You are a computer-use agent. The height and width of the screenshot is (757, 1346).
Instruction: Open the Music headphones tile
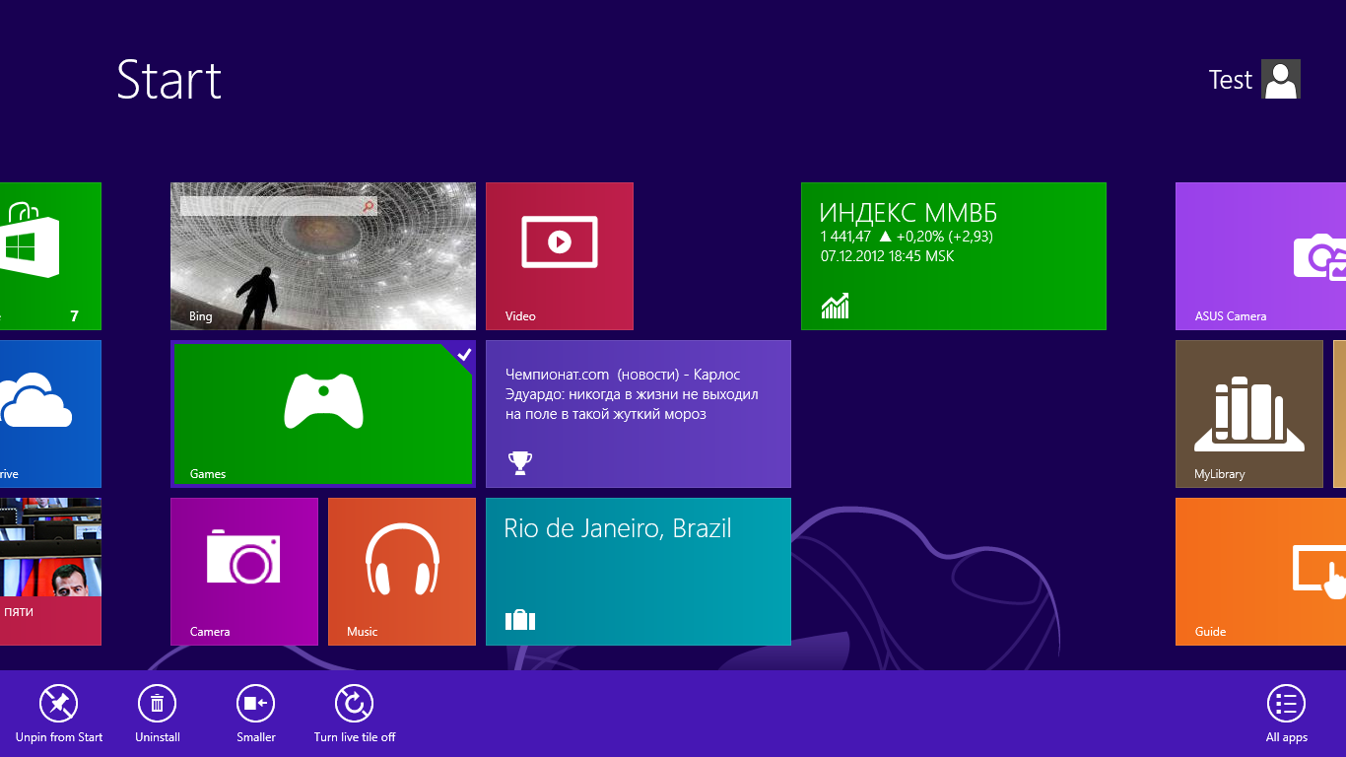402,572
